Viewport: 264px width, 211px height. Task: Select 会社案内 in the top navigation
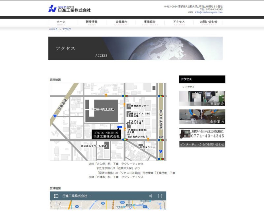[x=121, y=23]
